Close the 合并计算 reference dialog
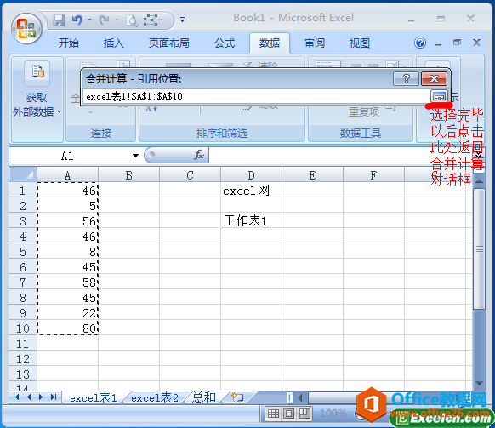Image resolution: width=495 pixels, height=428 pixels. point(434,78)
